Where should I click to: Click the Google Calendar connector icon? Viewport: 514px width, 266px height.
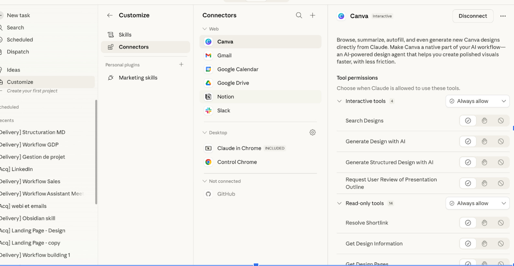click(x=209, y=69)
